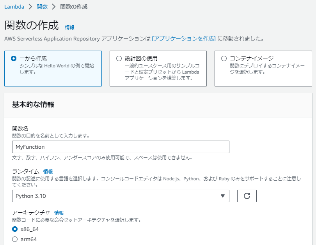
Task: Click 情報 link next to 関数の作成 title
Action: coord(69,27)
